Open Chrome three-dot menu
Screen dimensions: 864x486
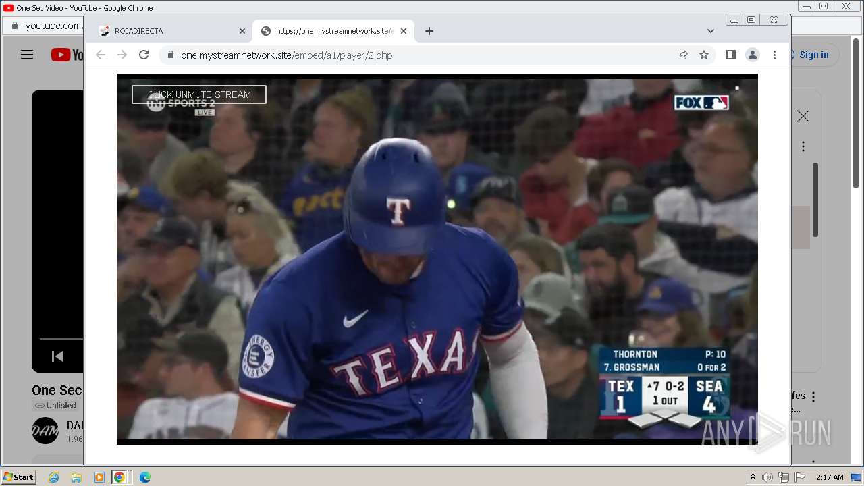point(775,55)
